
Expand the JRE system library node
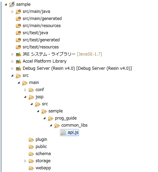tap(12, 54)
